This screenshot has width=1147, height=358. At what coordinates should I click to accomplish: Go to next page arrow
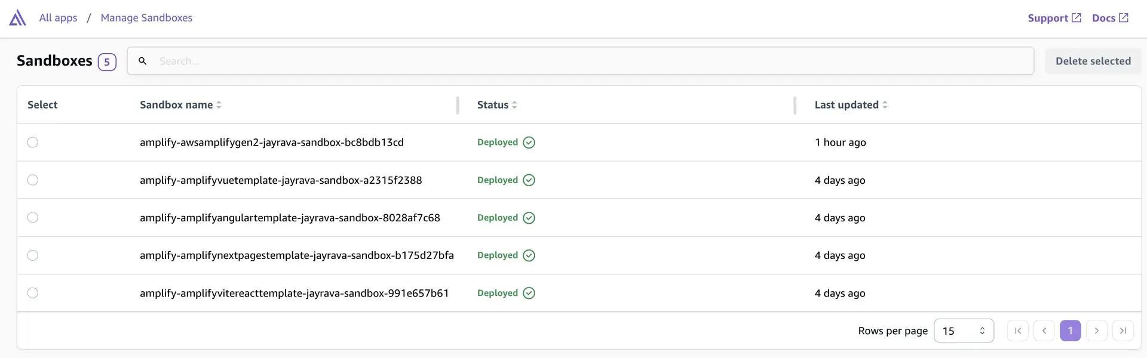(1096, 331)
